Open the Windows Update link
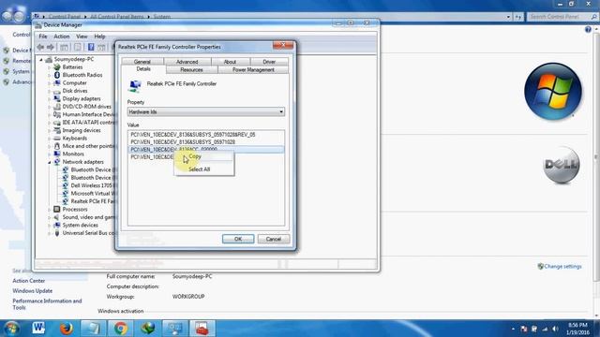This screenshot has width=600, height=337. click(33, 291)
